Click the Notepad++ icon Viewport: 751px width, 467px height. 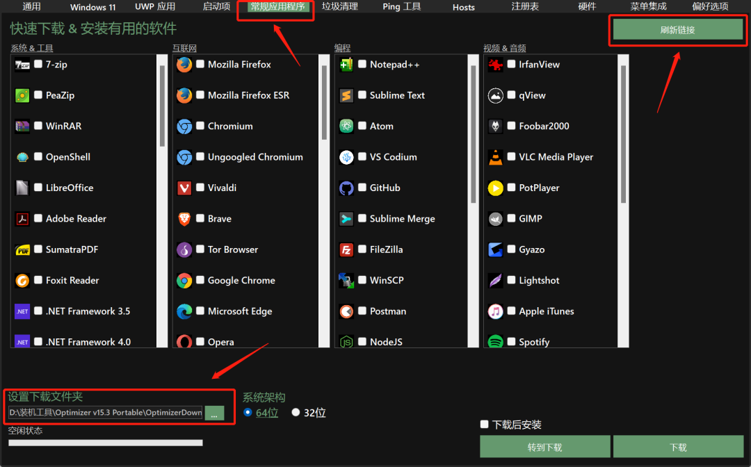[346, 65]
